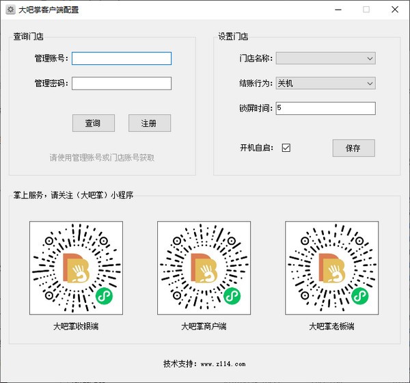
Task: Click the www.z114.com support link
Action: coord(223,364)
